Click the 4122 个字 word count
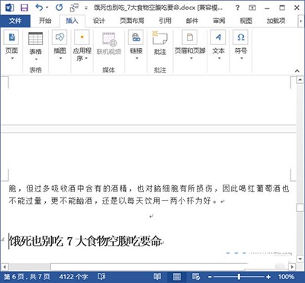 point(74,276)
